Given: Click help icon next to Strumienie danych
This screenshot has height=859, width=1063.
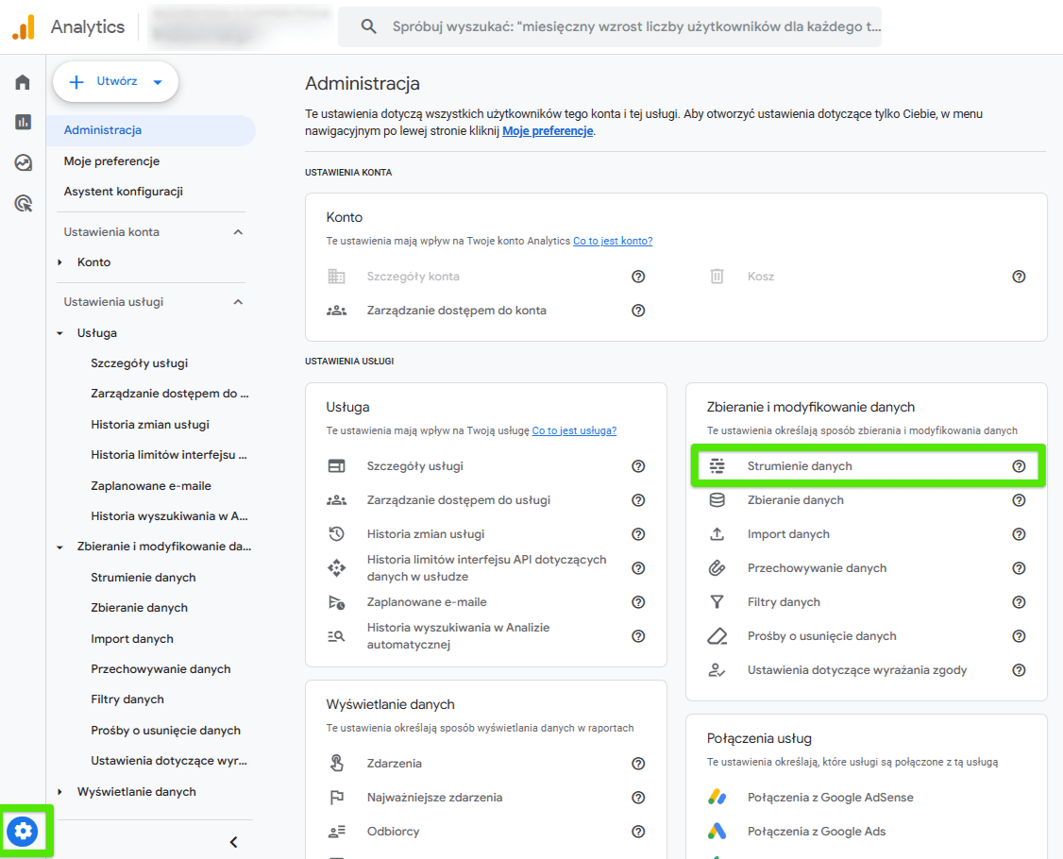Looking at the screenshot, I should click(x=1019, y=466).
